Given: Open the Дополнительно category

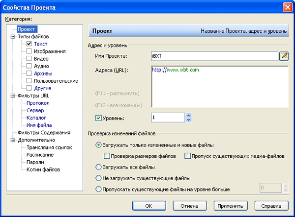Looking at the screenshot, I should pyautogui.click(x=36, y=140).
